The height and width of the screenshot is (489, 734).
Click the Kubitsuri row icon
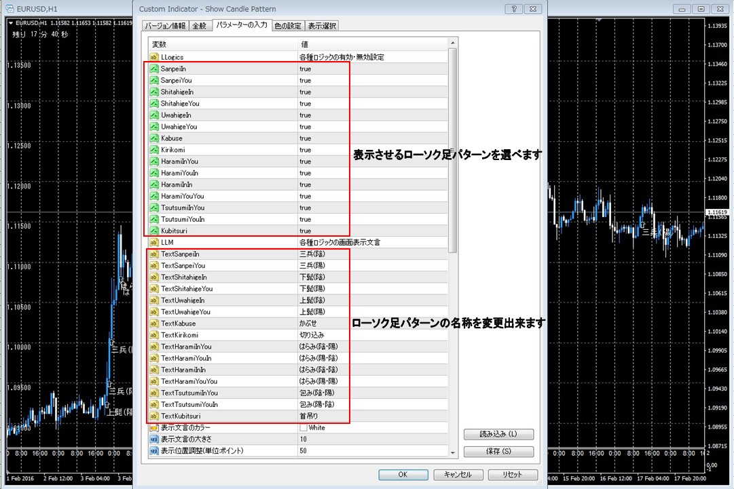154,231
